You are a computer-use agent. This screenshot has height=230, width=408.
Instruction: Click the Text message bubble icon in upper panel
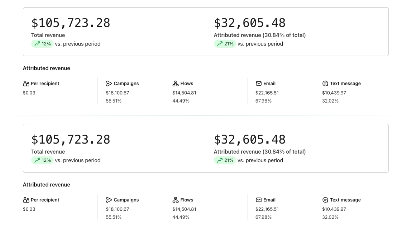click(325, 84)
